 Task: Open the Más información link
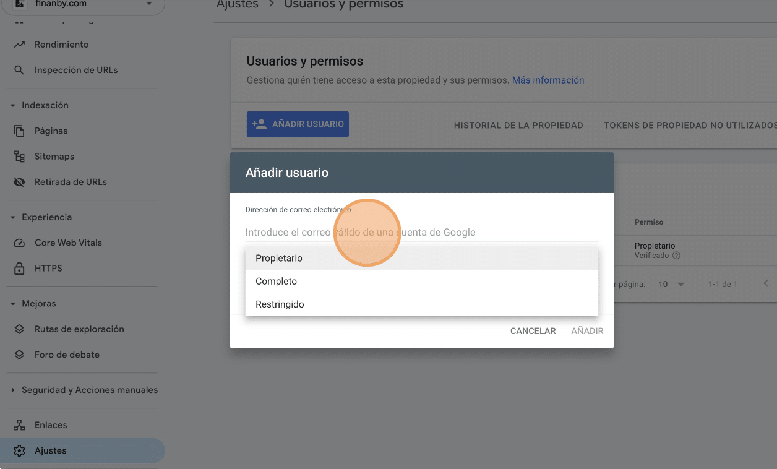[548, 80]
